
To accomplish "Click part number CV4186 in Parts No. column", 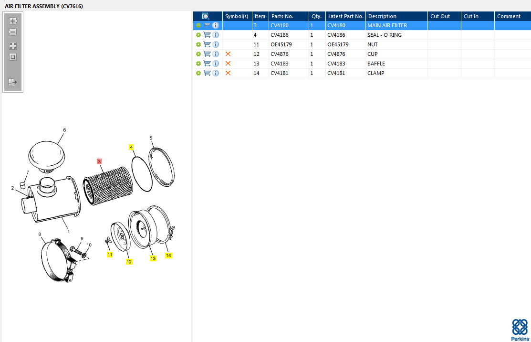I will click(280, 35).
